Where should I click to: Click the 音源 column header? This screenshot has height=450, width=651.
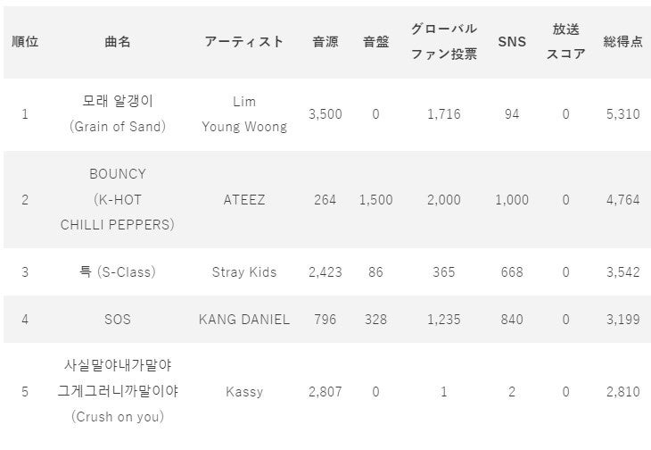click(325, 42)
